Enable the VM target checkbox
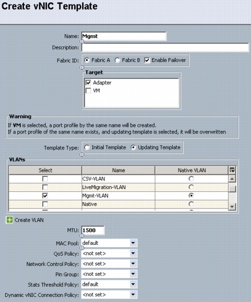 point(88,91)
